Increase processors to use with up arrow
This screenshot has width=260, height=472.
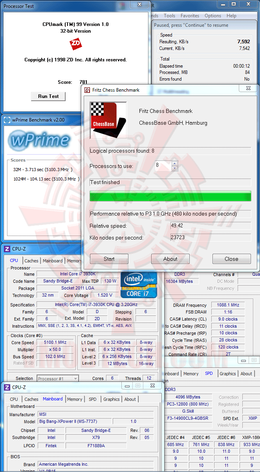[175, 163]
